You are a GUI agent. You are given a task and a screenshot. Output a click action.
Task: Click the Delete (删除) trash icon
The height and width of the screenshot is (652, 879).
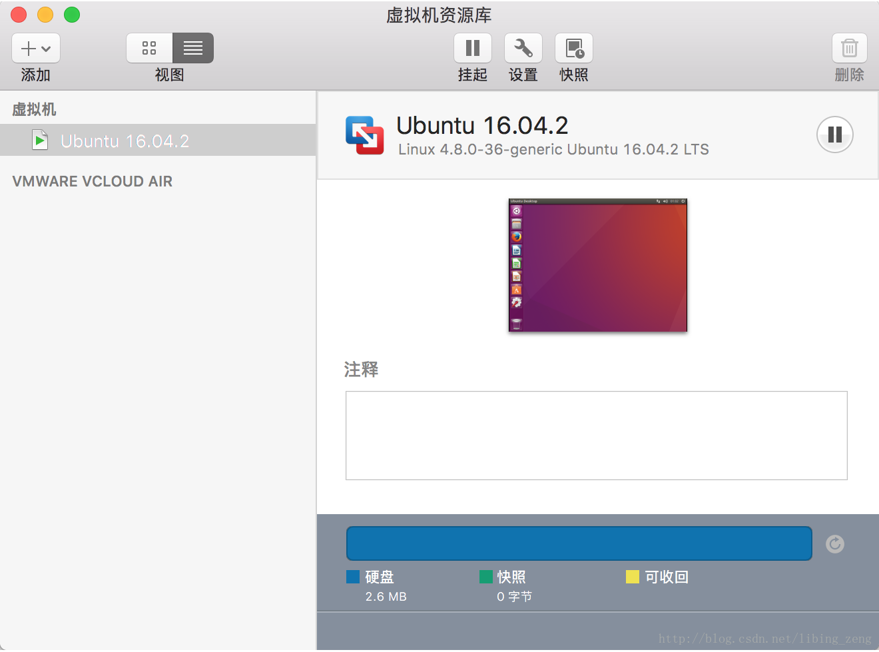[x=850, y=48]
